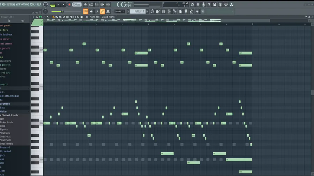Screen dimensions: 314x176
Task: Open the OPTIONS menu
Action: (25, 5)
